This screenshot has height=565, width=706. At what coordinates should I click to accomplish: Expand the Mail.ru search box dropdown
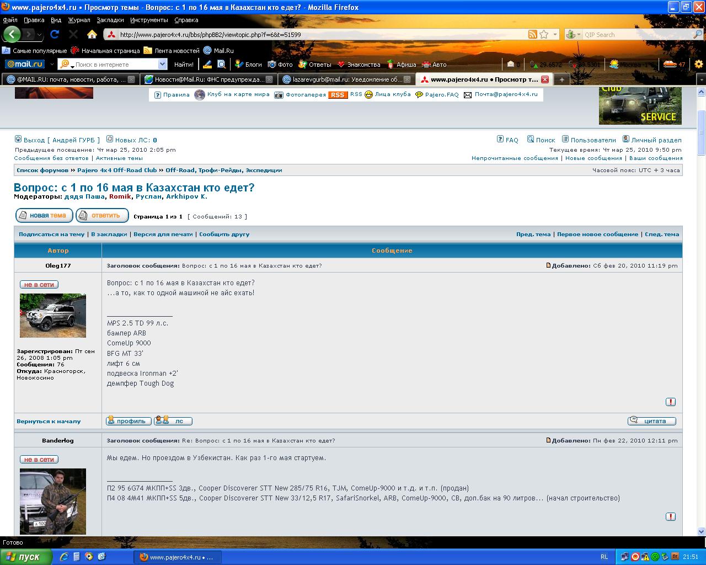[162, 65]
